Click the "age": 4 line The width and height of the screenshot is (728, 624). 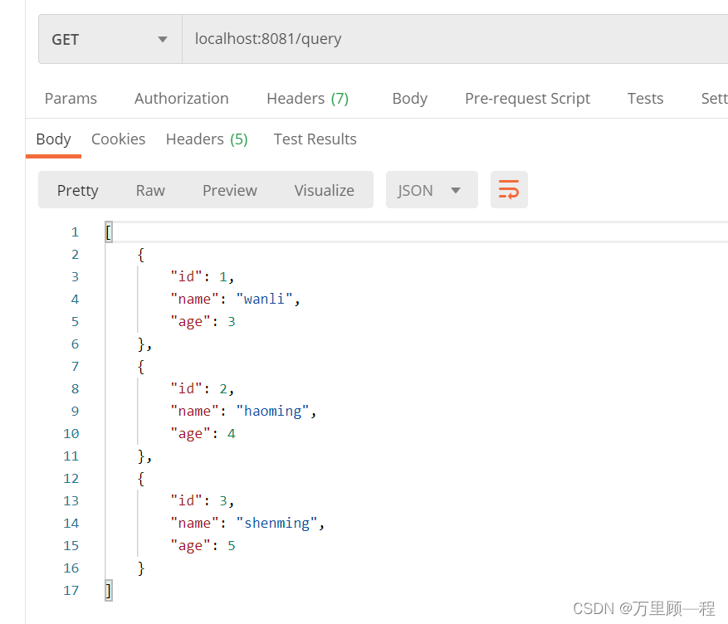coord(203,433)
